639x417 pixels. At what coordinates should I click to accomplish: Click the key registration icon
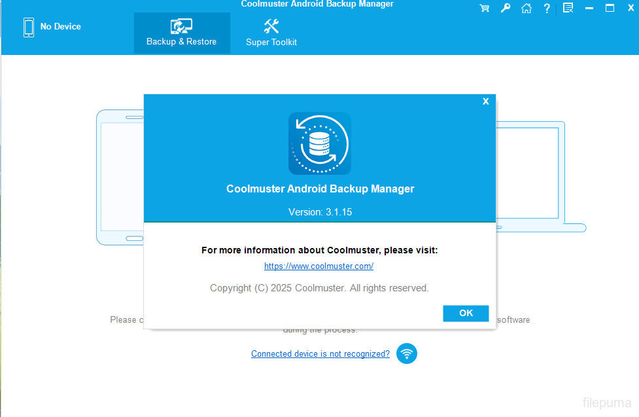(x=505, y=8)
